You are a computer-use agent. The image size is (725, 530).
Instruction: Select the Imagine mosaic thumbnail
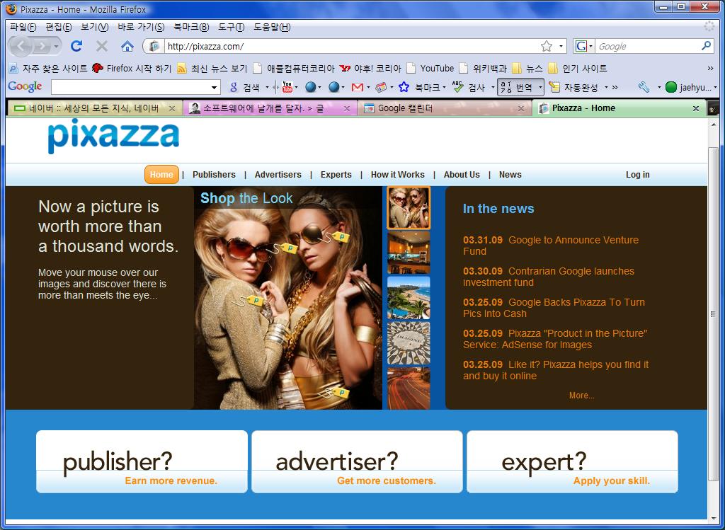[409, 343]
